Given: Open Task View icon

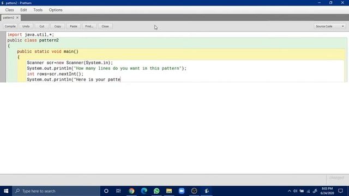Looking at the screenshot, I should click(118, 191).
